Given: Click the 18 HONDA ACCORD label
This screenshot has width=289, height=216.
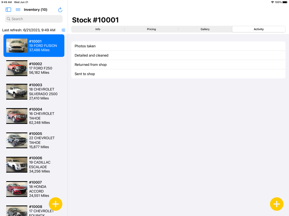Looking at the screenshot, I should tap(38, 189).
